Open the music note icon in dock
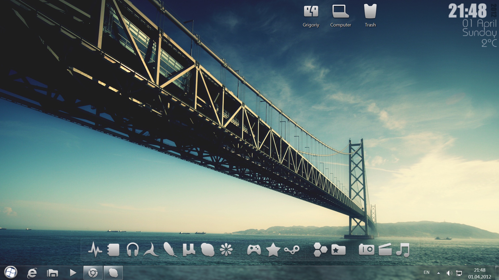 click(403, 250)
